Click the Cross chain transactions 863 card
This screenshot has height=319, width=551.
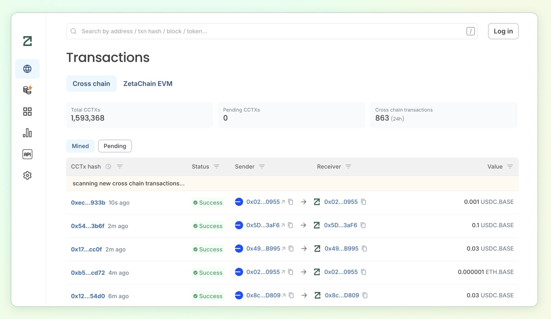[444, 115]
